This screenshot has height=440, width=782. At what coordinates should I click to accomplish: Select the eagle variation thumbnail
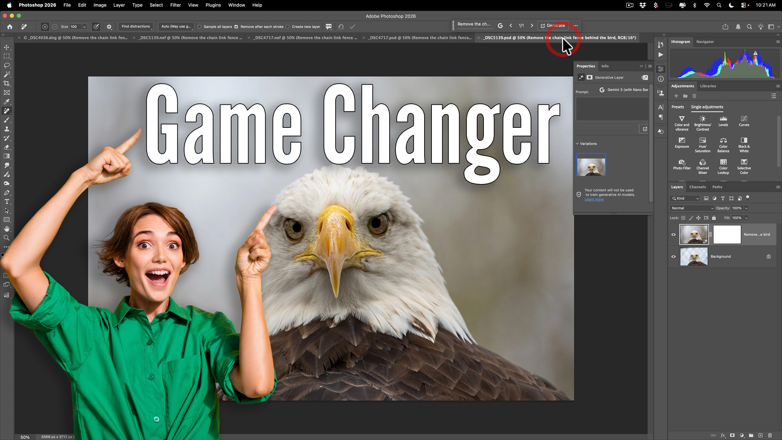tap(591, 164)
